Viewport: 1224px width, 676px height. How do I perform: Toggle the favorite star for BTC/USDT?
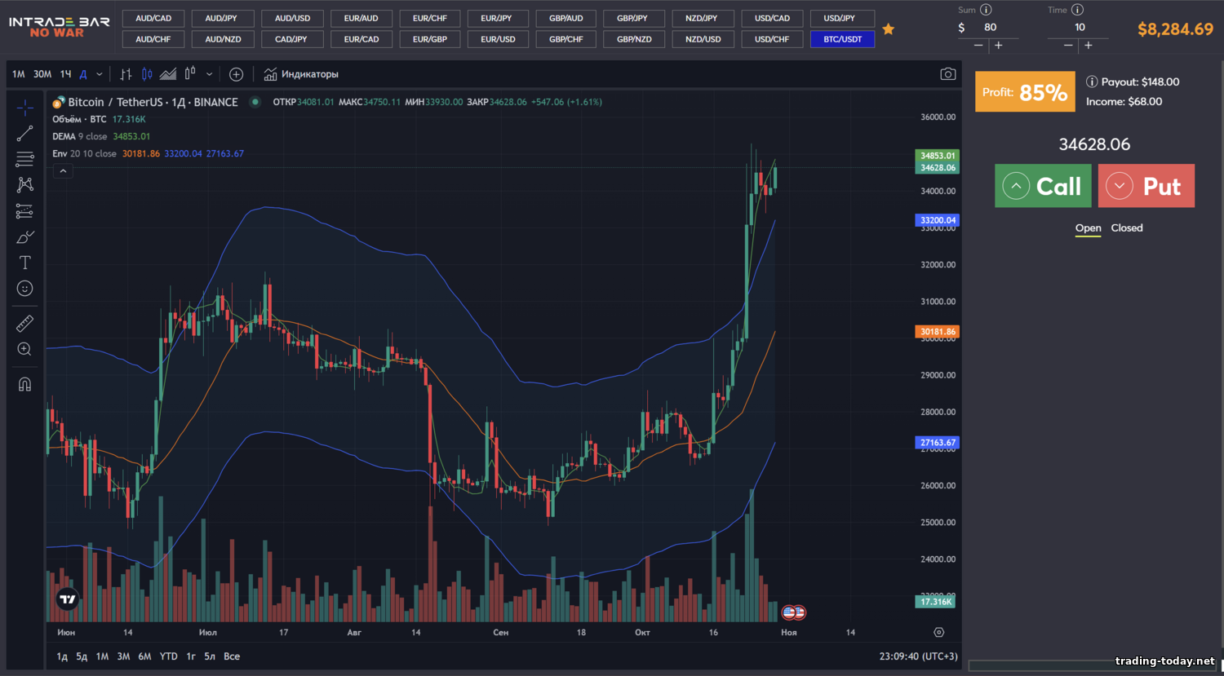pyautogui.click(x=889, y=29)
